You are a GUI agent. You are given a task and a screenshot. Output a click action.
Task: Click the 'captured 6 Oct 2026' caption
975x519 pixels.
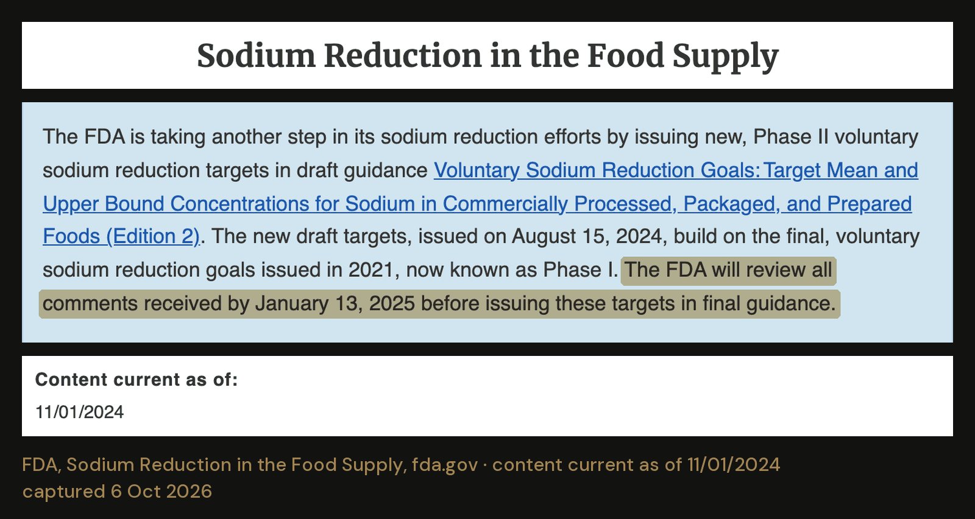(117, 491)
